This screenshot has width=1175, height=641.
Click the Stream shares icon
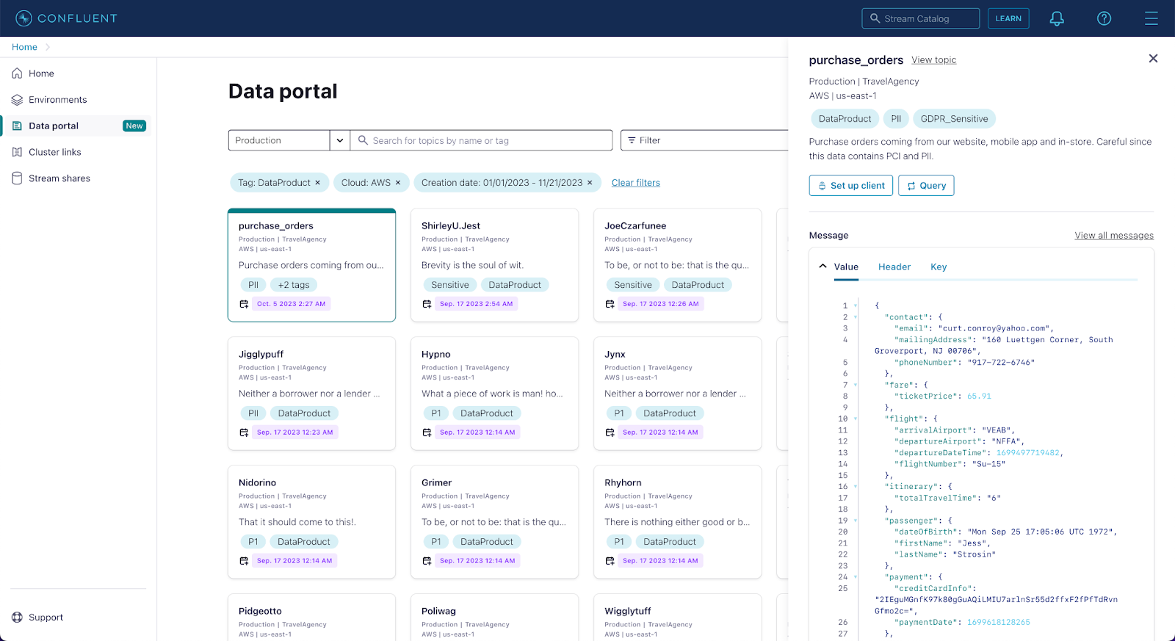[17, 178]
